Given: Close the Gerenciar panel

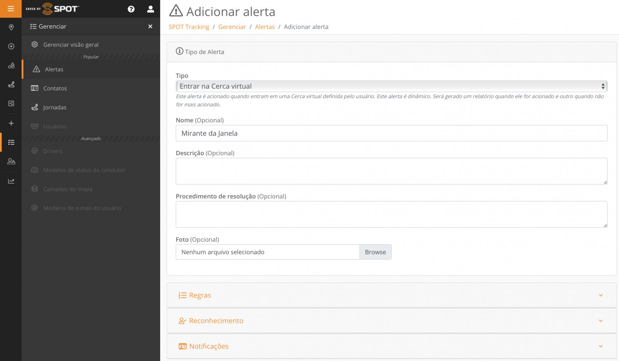Looking at the screenshot, I should pos(150,26).
